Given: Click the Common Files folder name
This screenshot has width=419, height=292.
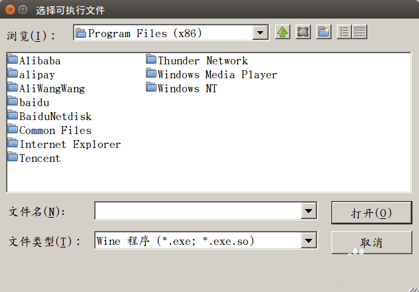Looking at the screenshot, I should 55,130.
